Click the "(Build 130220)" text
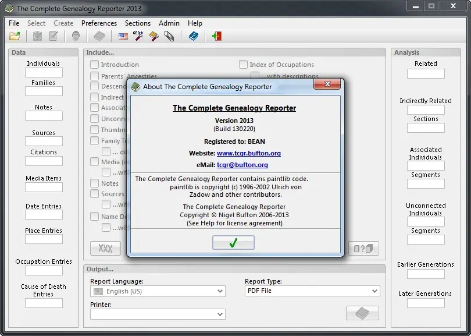471x336 pixels. click(x=234, y=129)
